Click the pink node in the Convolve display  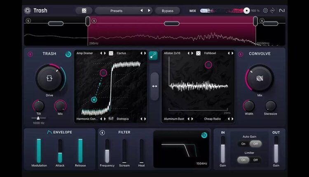[x=208, y=65]
